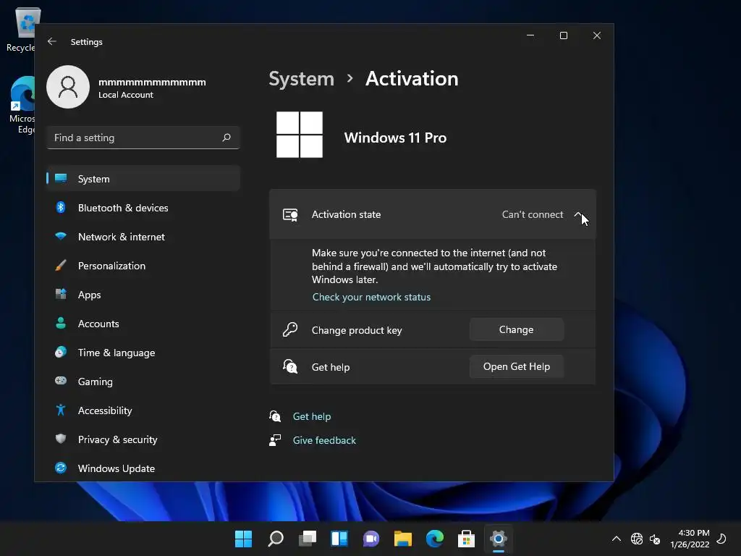Image resolution: width=741 pixels, height=556 pixels.
Task: Maximize the Settings window
Action: click(563, 35)
